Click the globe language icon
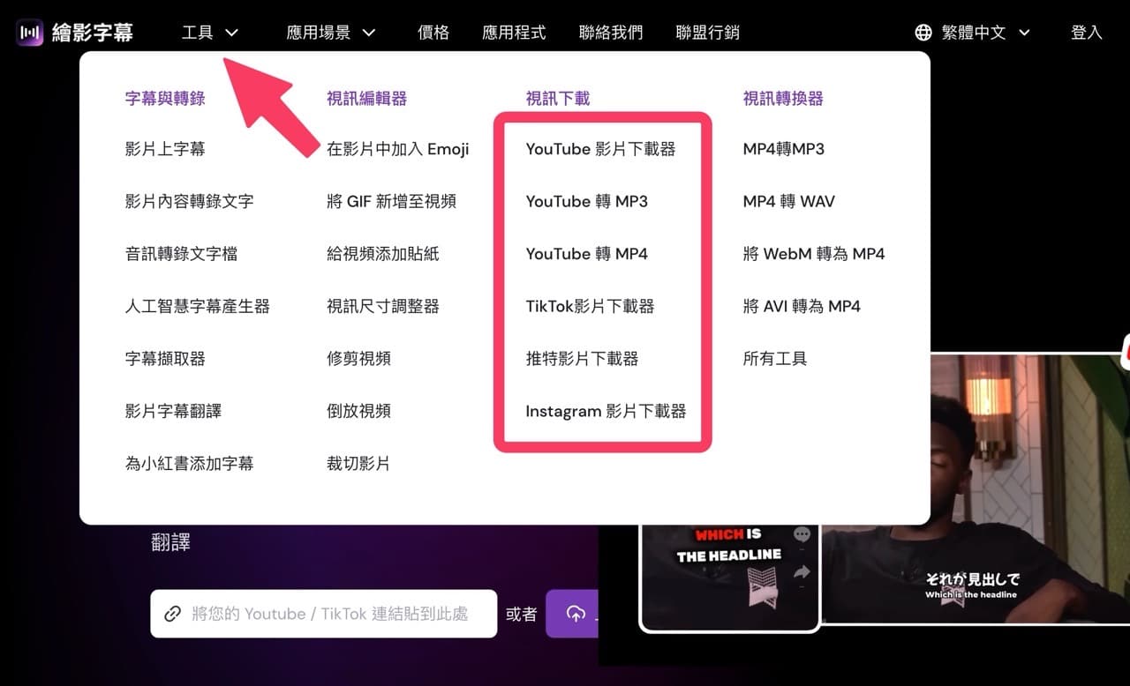The height and width of the screenshot is (686, 1130). pyautogui.click(x=923, y=33)
